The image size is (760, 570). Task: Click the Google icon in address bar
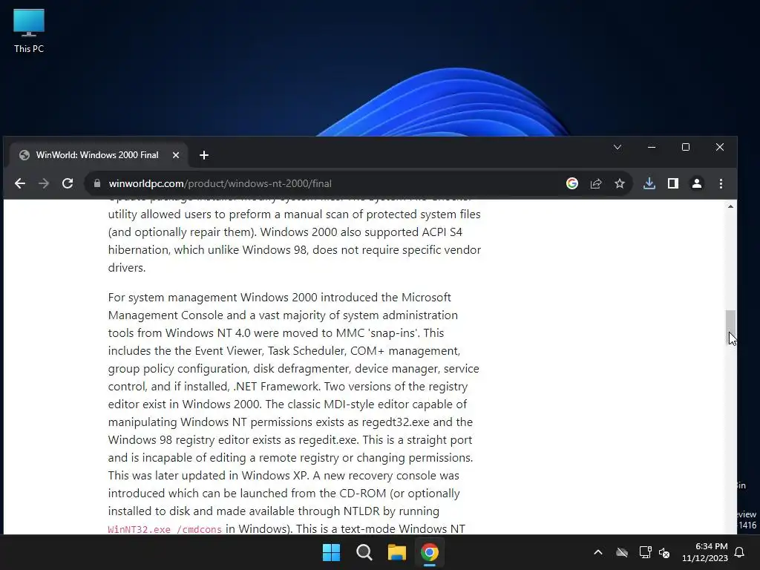572,183
